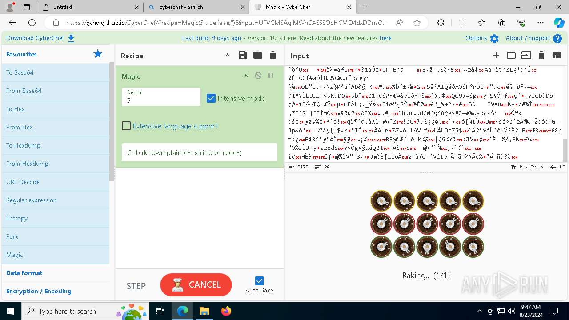Add page to browser favorites
This screenshot has height=320, width=569.
[x=417, y=23]
